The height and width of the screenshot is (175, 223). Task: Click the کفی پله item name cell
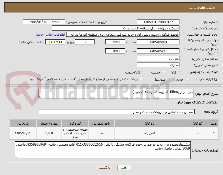point(150,133)
